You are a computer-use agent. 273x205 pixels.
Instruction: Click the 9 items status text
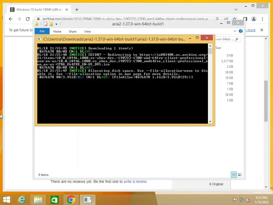coord(43,175)
